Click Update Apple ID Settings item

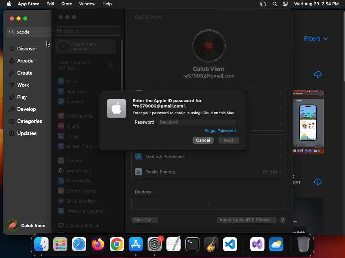pos(86,66)
